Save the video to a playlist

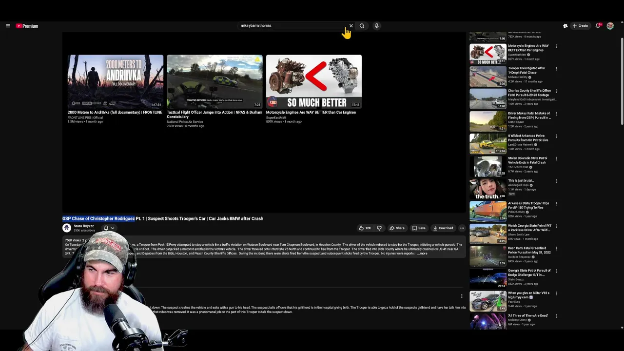[x=419, y=228]
